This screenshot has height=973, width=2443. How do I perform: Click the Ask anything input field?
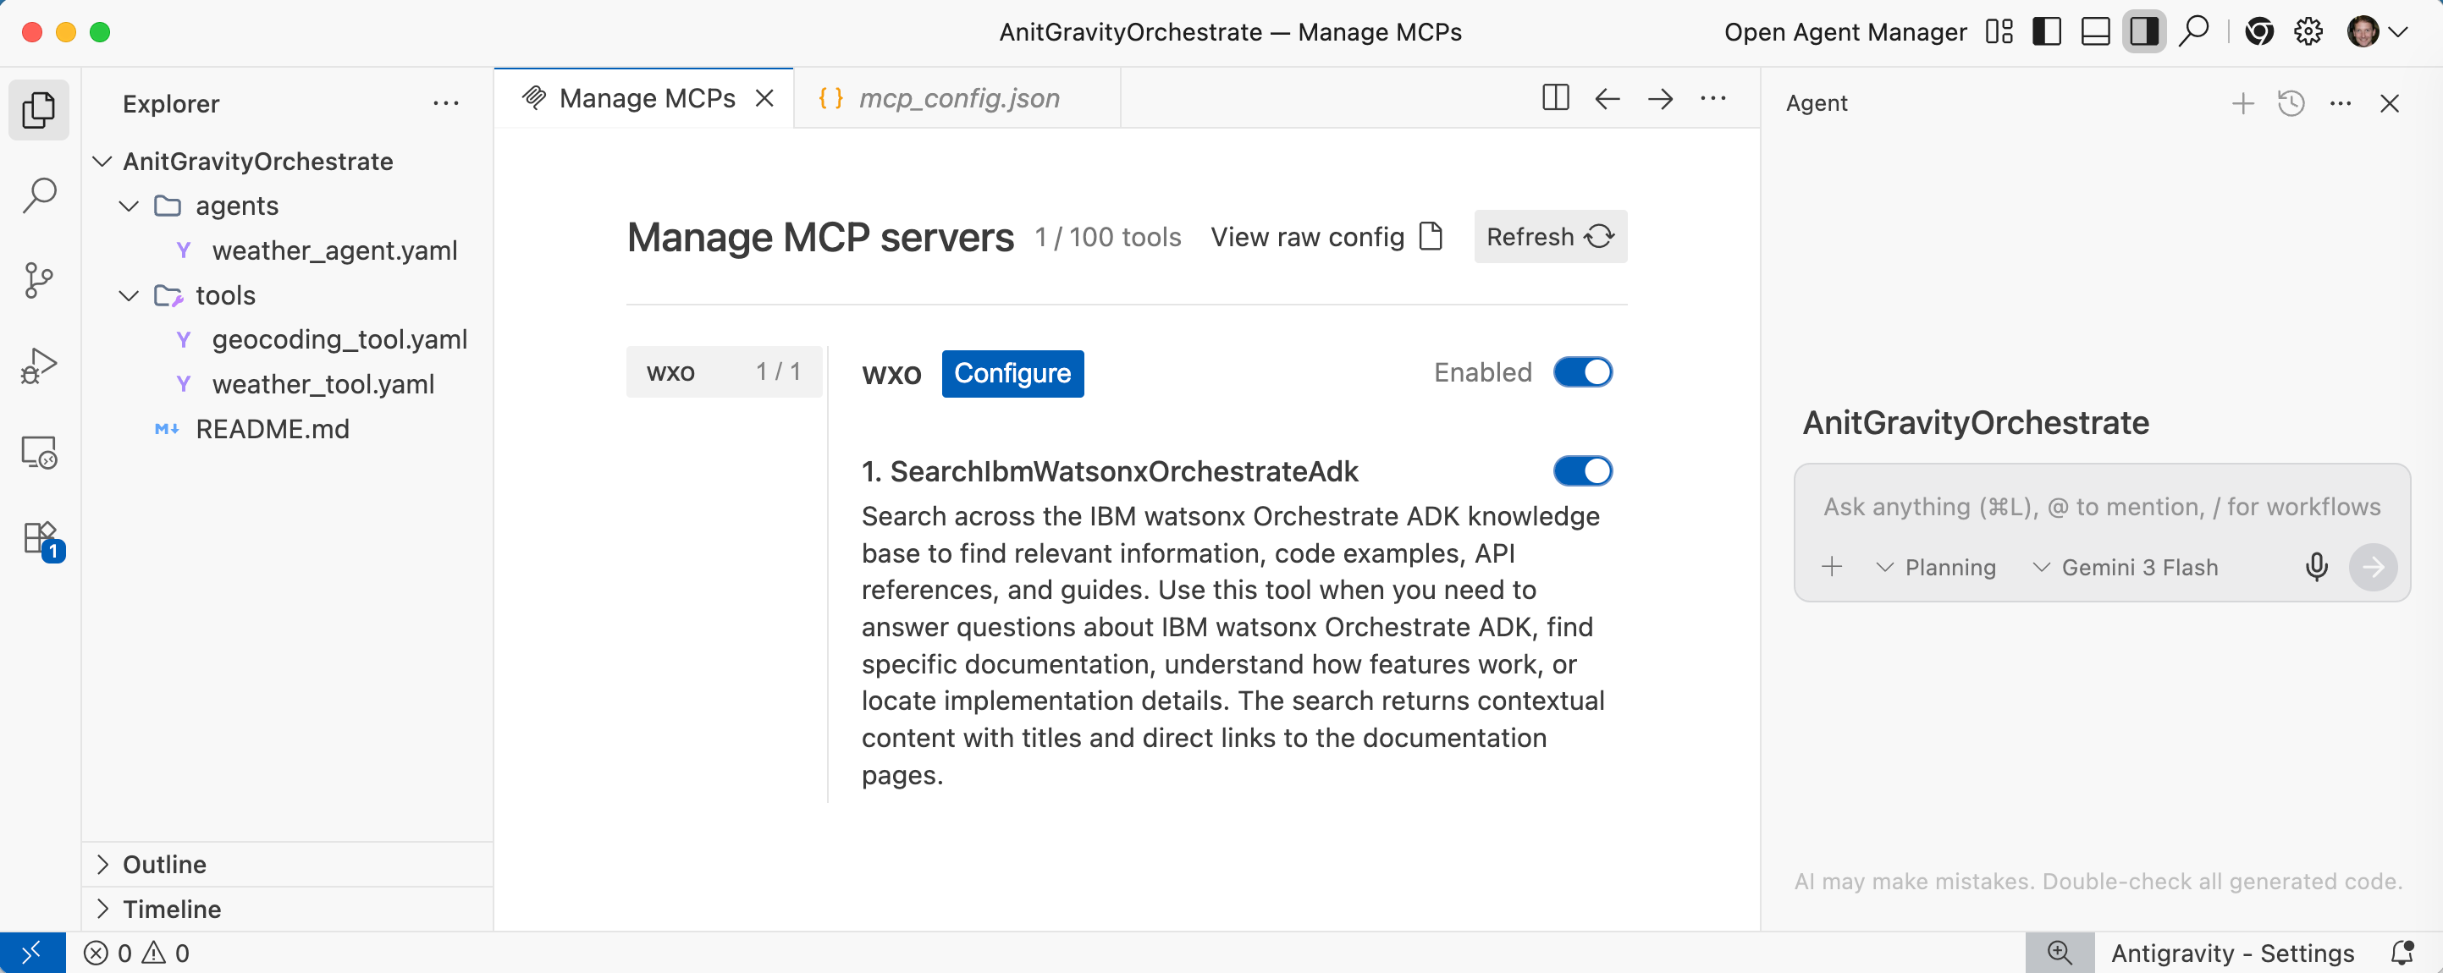point(2101,508)
